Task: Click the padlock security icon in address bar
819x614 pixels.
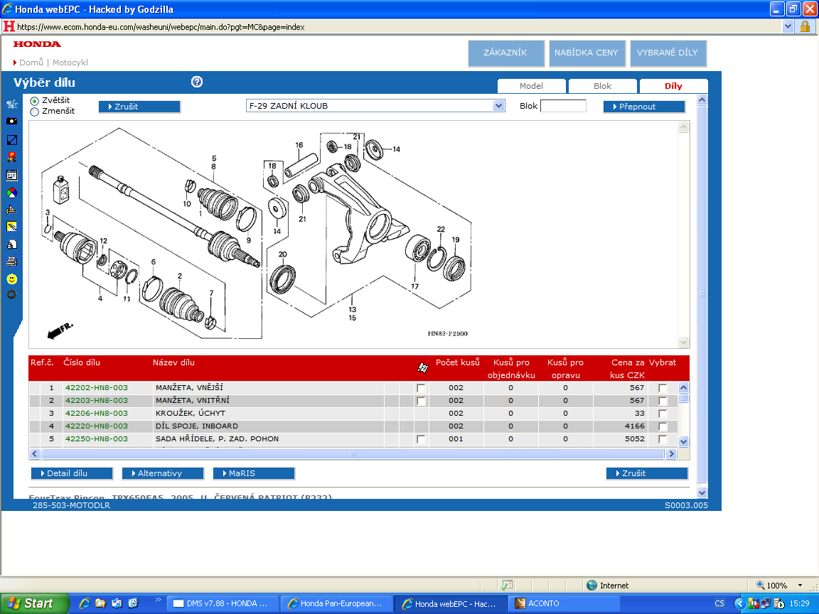Action: 805,26
